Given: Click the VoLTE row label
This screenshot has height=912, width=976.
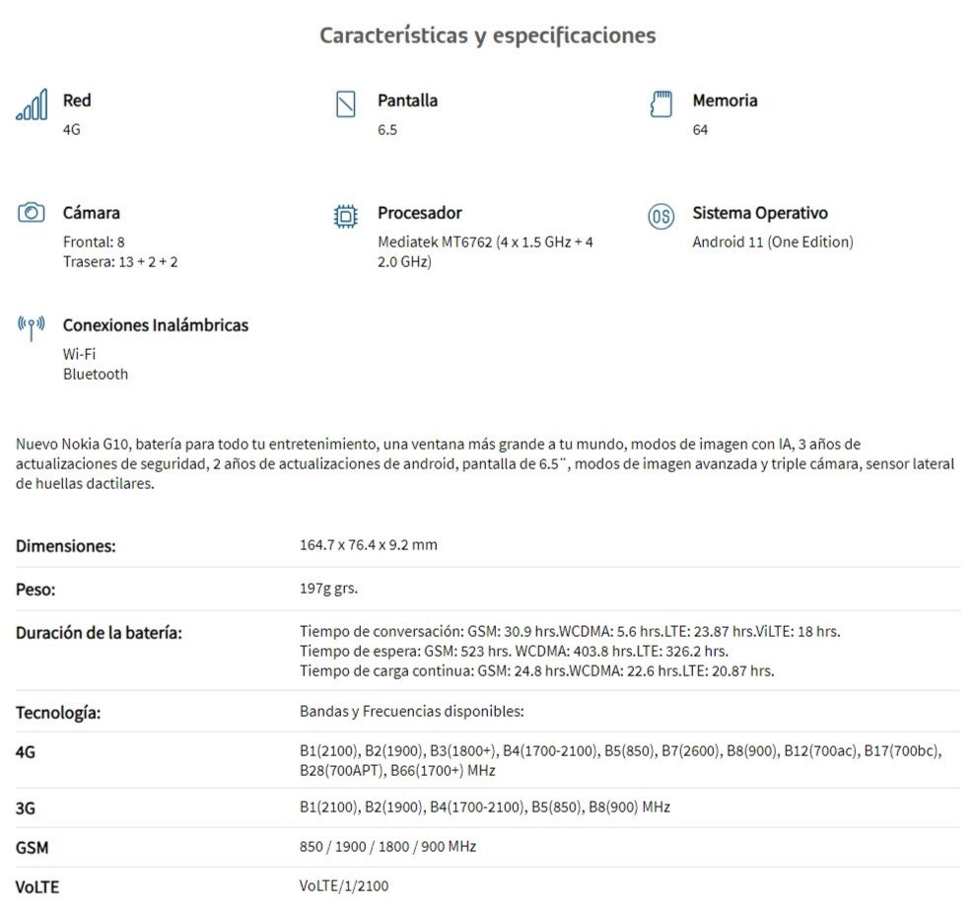Looking at the screenshot, I should click(37, 887).
